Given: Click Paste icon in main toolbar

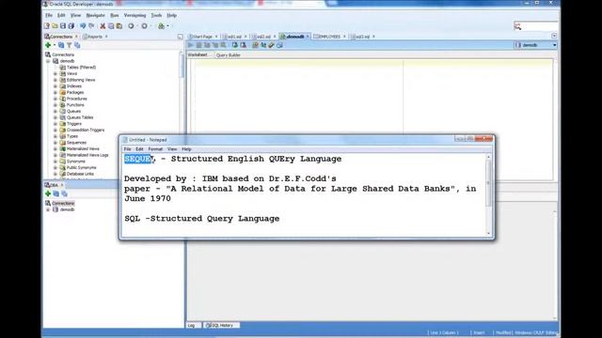Looking at the screenshot, I should 119,26.
